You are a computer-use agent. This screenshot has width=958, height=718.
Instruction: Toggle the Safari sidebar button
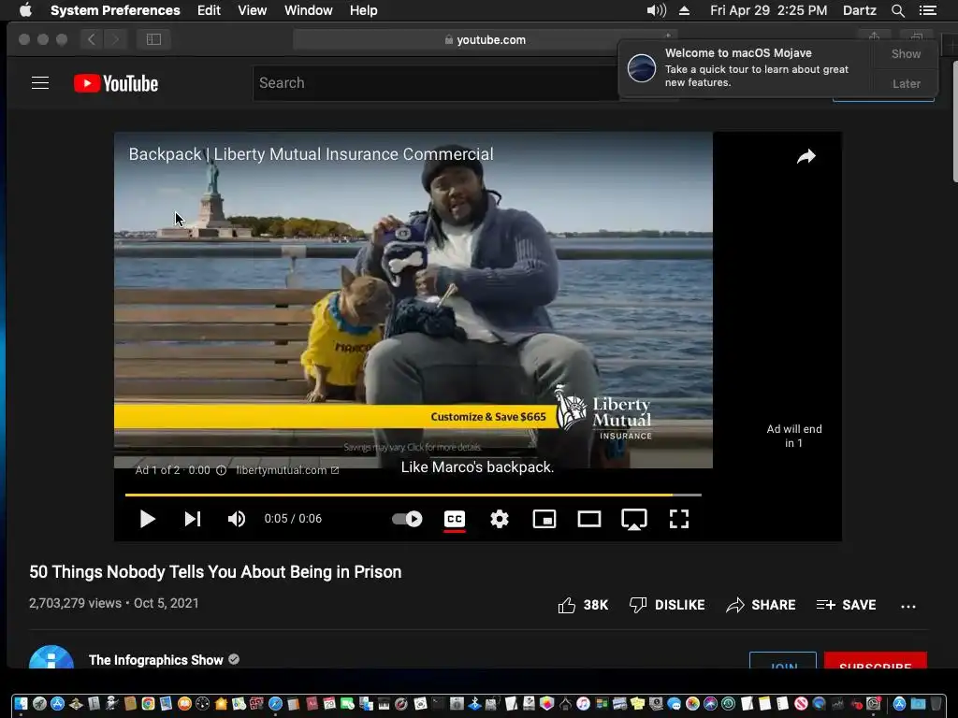pos(153,39)
